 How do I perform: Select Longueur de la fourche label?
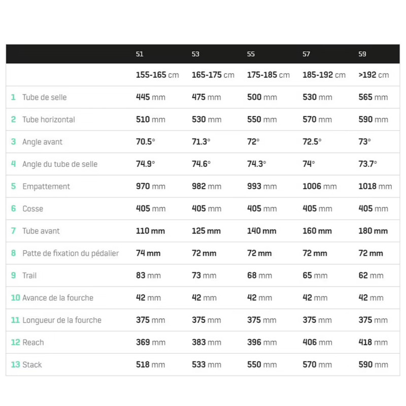(61, 320)
